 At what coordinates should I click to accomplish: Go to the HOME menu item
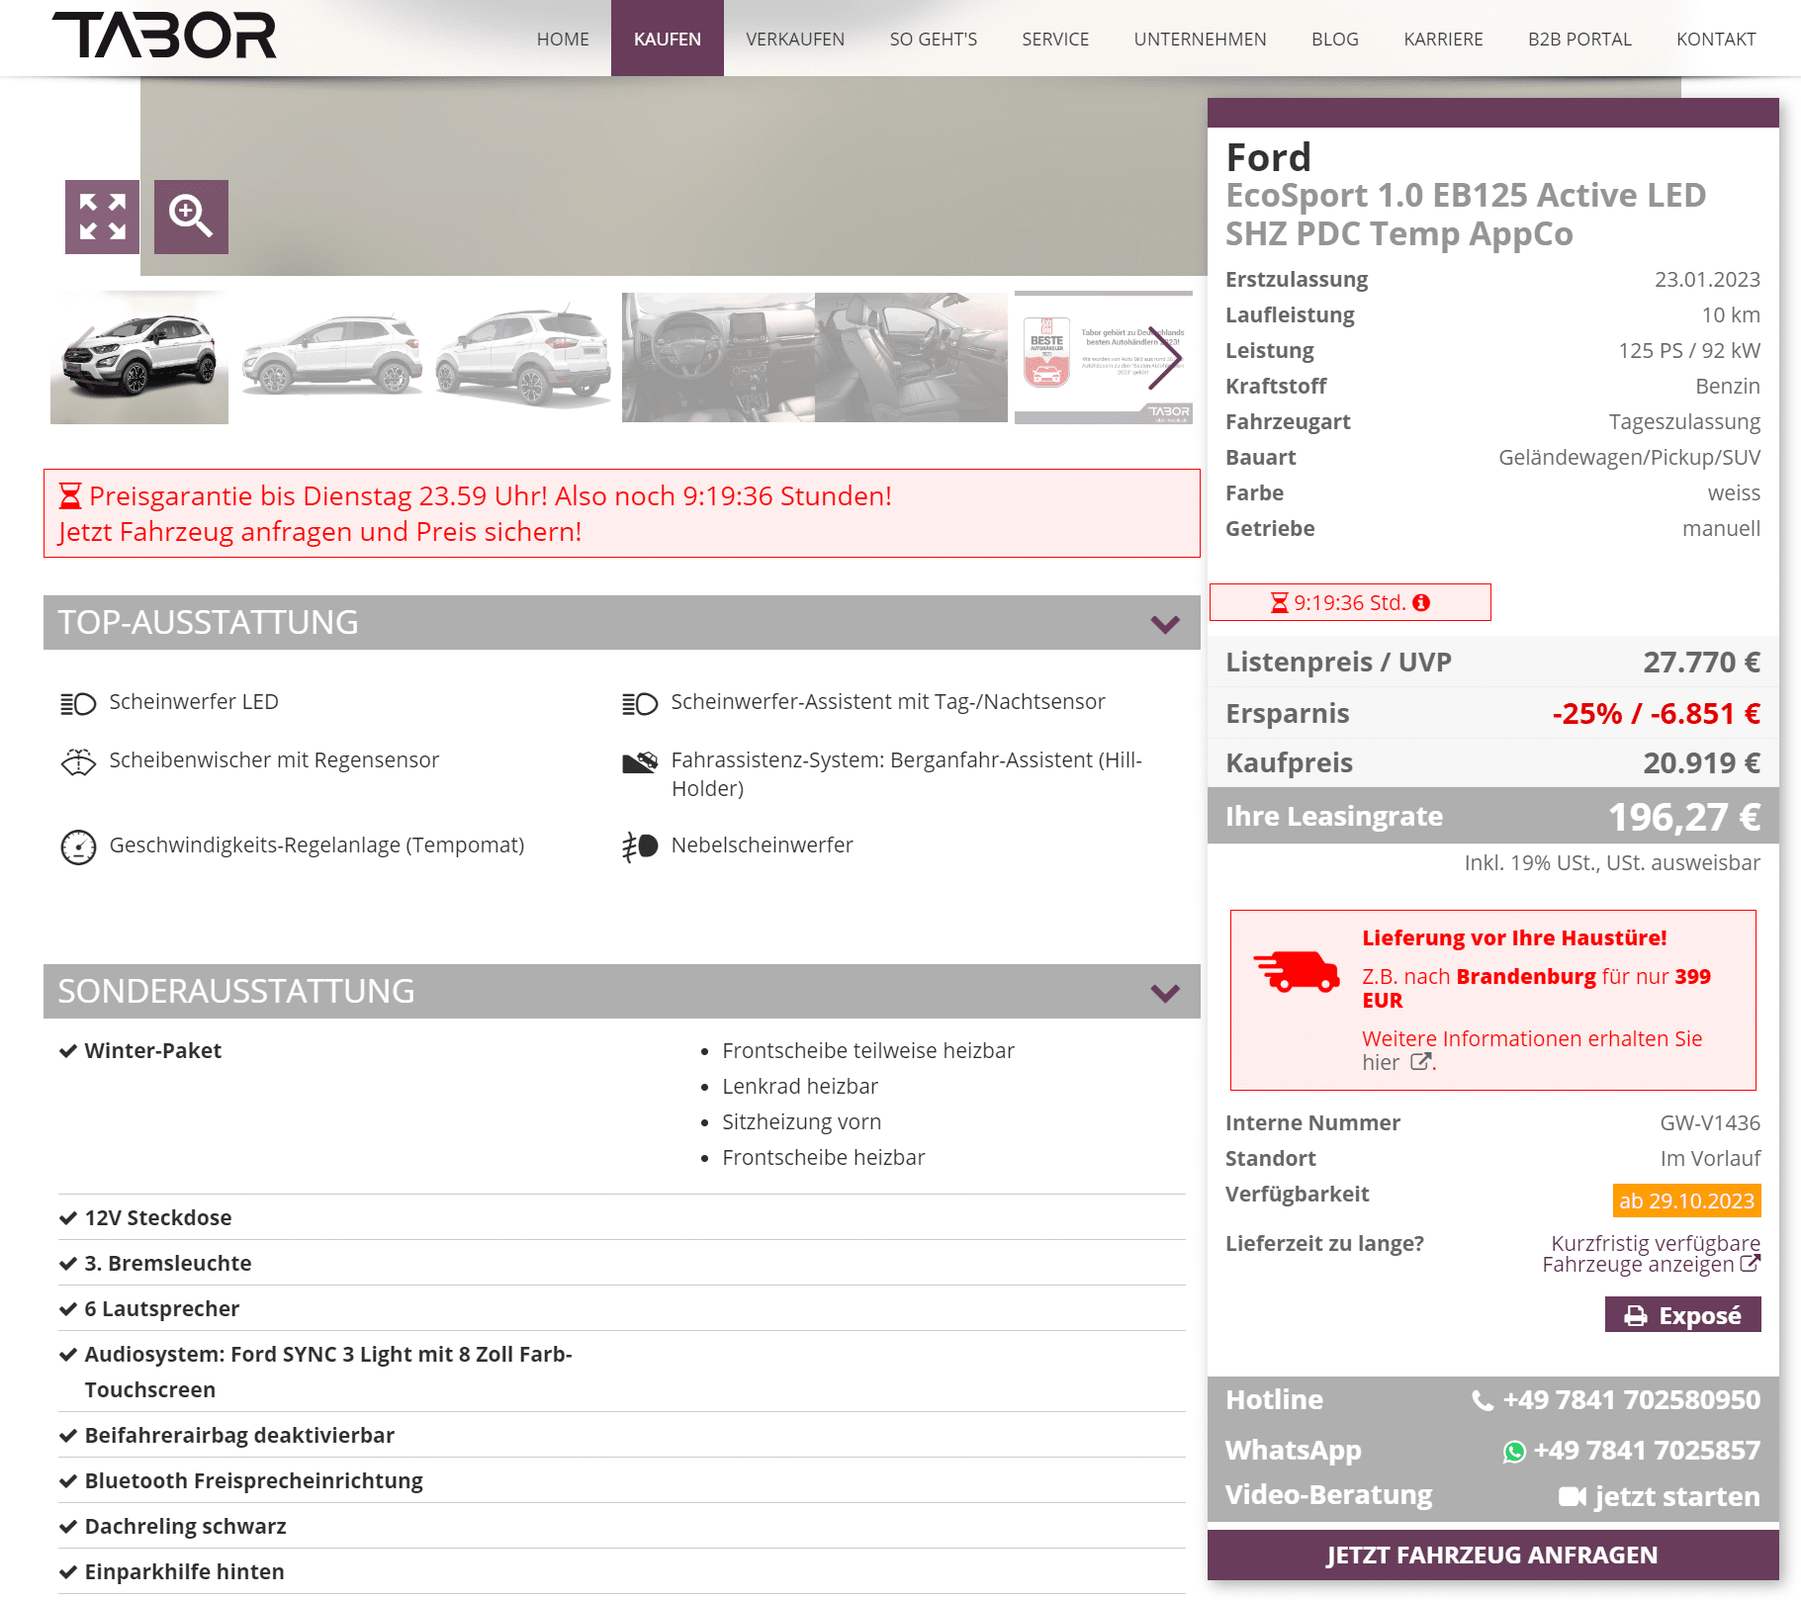(x=563, y=39)
